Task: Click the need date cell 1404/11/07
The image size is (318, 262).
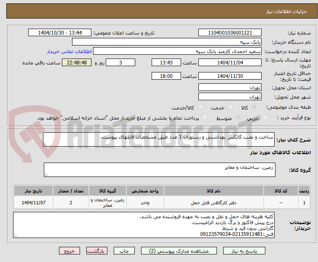Action: click(x=33, y=202)
